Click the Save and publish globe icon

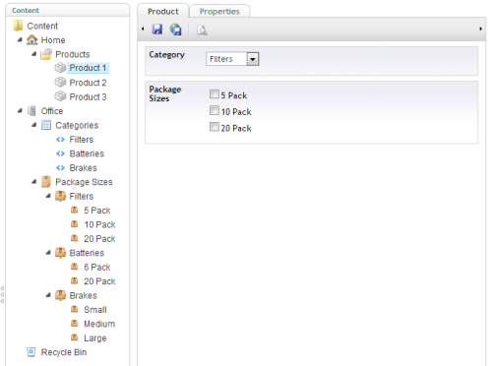click(176, 30)
